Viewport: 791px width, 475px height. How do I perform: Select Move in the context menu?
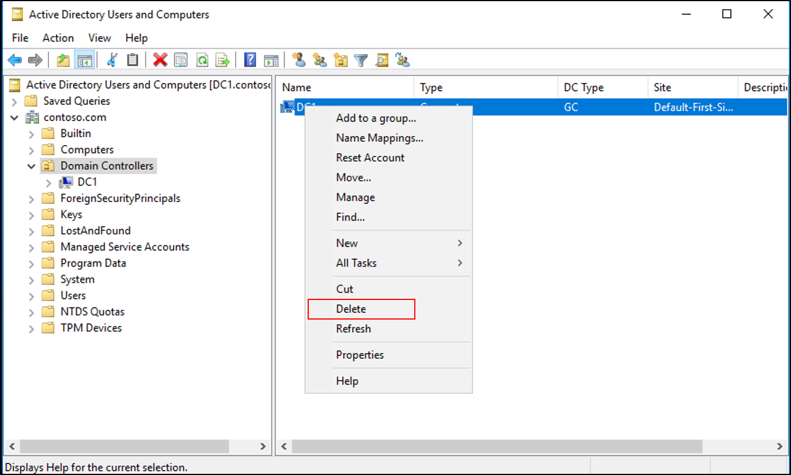click(x=388, y=177)
